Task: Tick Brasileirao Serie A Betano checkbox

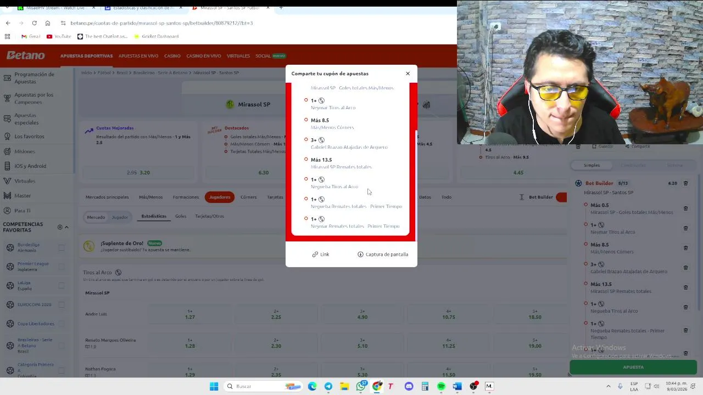Action: 62,346
